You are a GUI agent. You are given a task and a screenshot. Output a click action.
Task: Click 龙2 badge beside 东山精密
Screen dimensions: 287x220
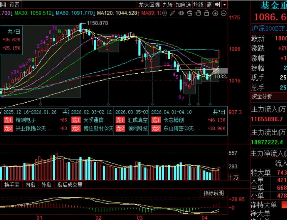[x=156, y=129]
